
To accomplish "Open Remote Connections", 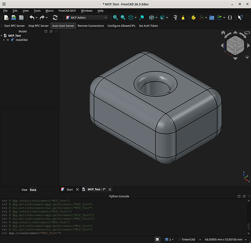I will point(91,26).
